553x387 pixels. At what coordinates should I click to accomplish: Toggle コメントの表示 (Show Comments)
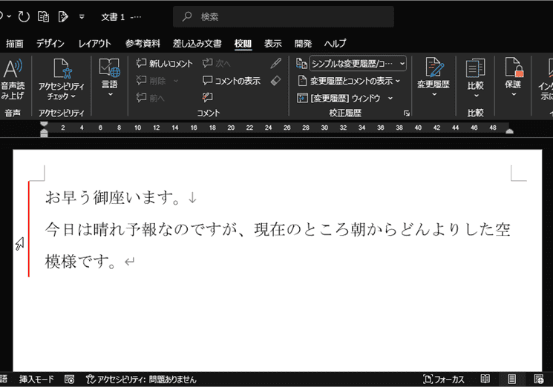[232, 81]
